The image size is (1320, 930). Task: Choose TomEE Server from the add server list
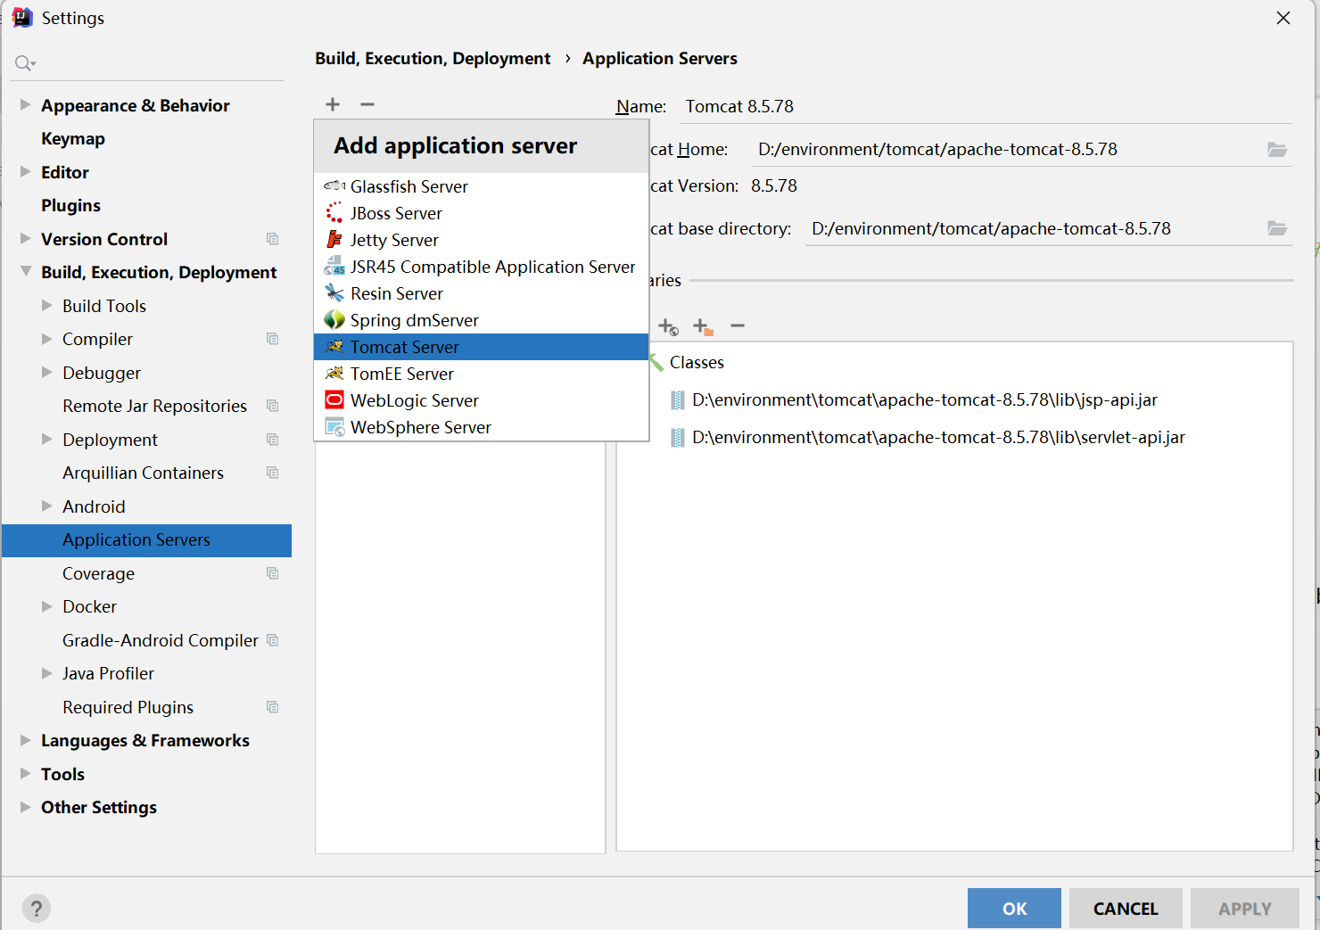482,374
